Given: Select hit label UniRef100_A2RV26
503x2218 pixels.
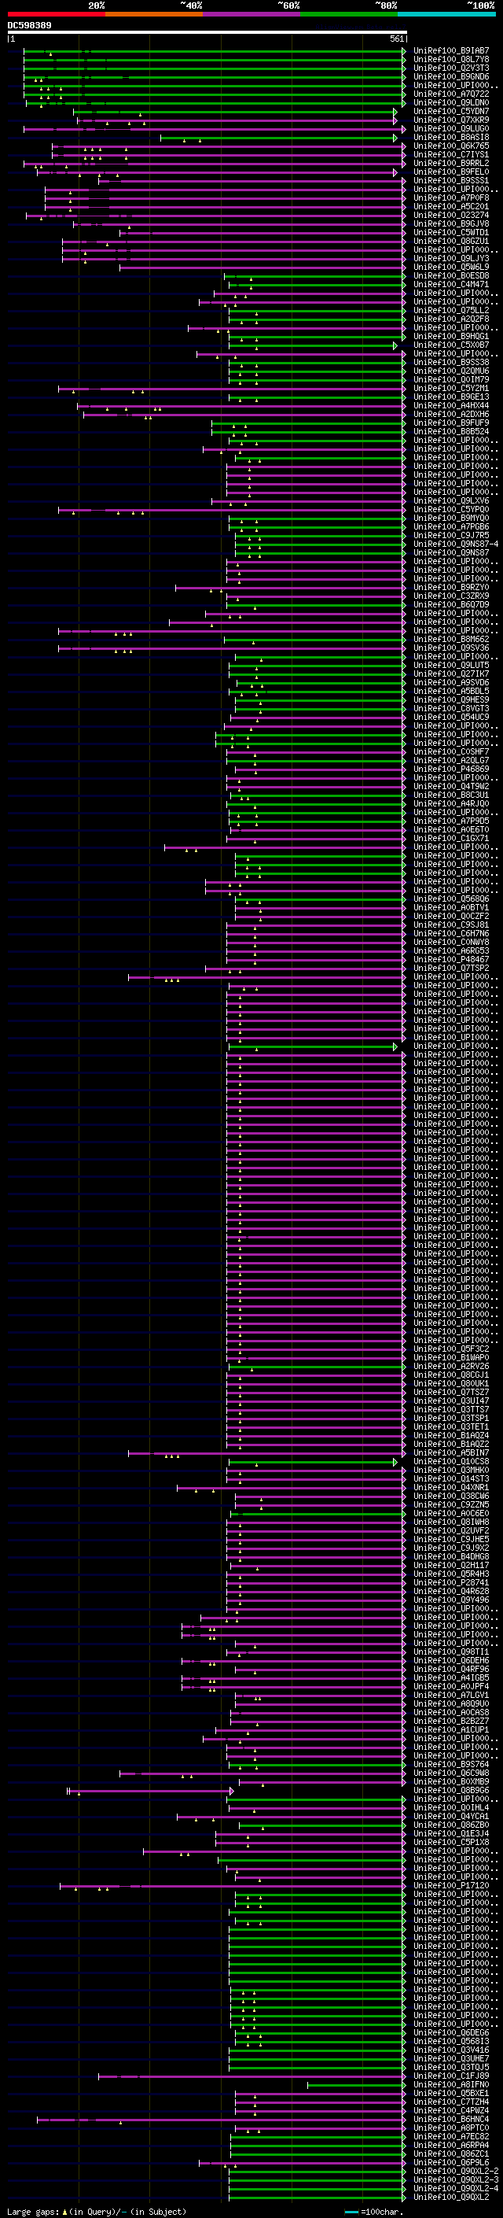Looking at the screenshot, I should click(451, 1366).
